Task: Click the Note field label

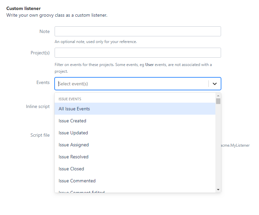Action: pyautogui.click(x=44, y=31)
